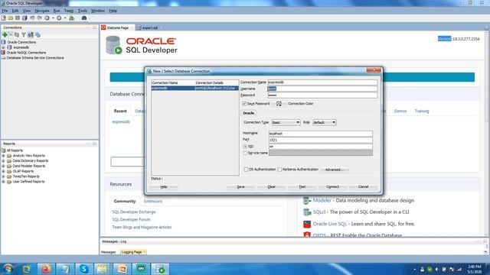Select the Service name radio button
Screen dimensions: 490x275
(245, 153)
